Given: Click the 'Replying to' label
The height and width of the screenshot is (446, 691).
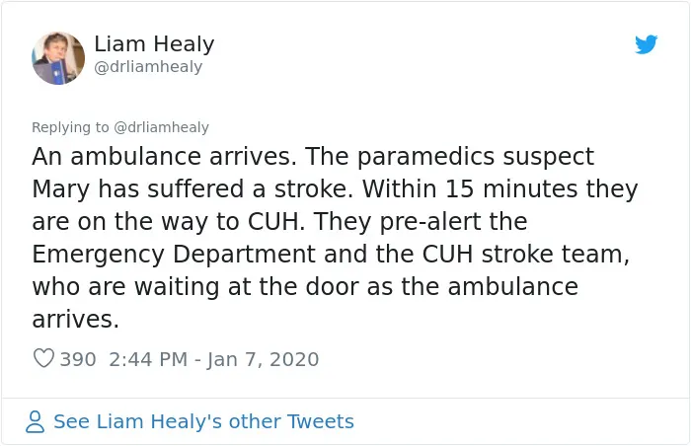Looking at the screenshot, I should tap(70, 127).
